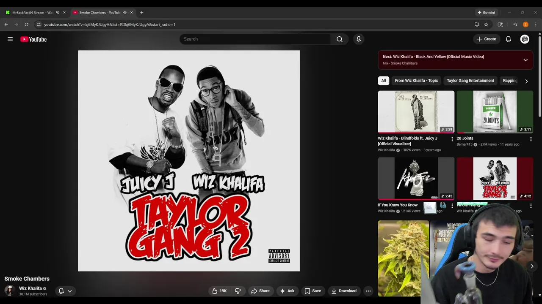Open options for Blindfolds video
This screenshot has width=542, height=304.
pos(452,138)
